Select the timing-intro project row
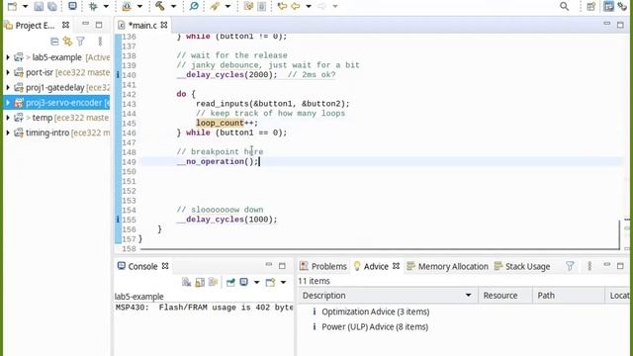 pos(56,133)
